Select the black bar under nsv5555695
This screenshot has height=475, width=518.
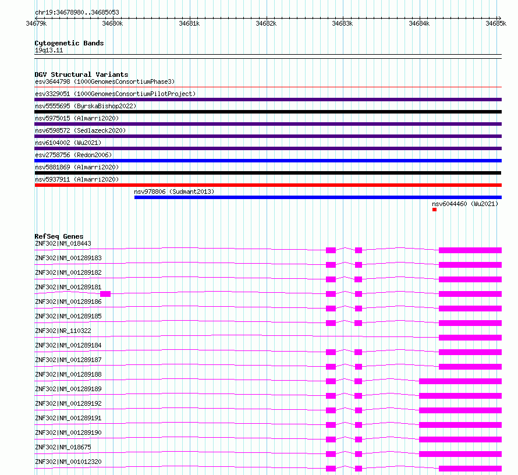tap(268, 112)
